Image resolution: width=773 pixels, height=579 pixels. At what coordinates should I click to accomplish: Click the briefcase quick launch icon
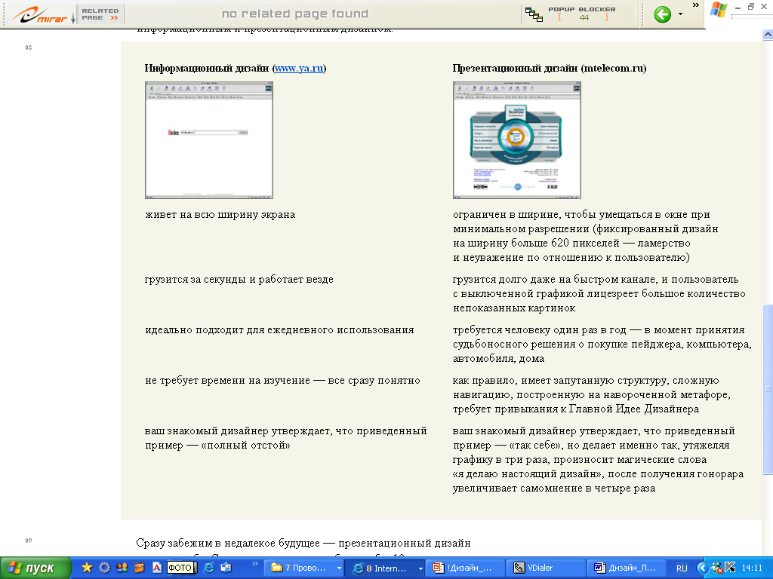pos(139,568)
